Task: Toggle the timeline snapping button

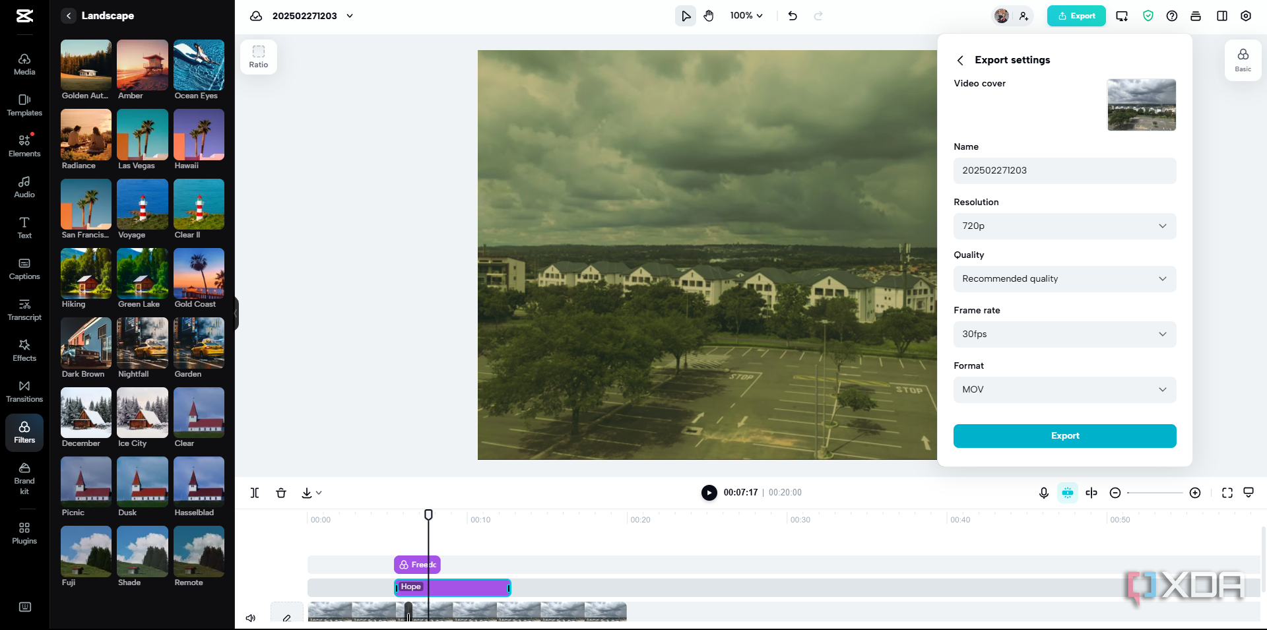Action: tap(1068, 493)
